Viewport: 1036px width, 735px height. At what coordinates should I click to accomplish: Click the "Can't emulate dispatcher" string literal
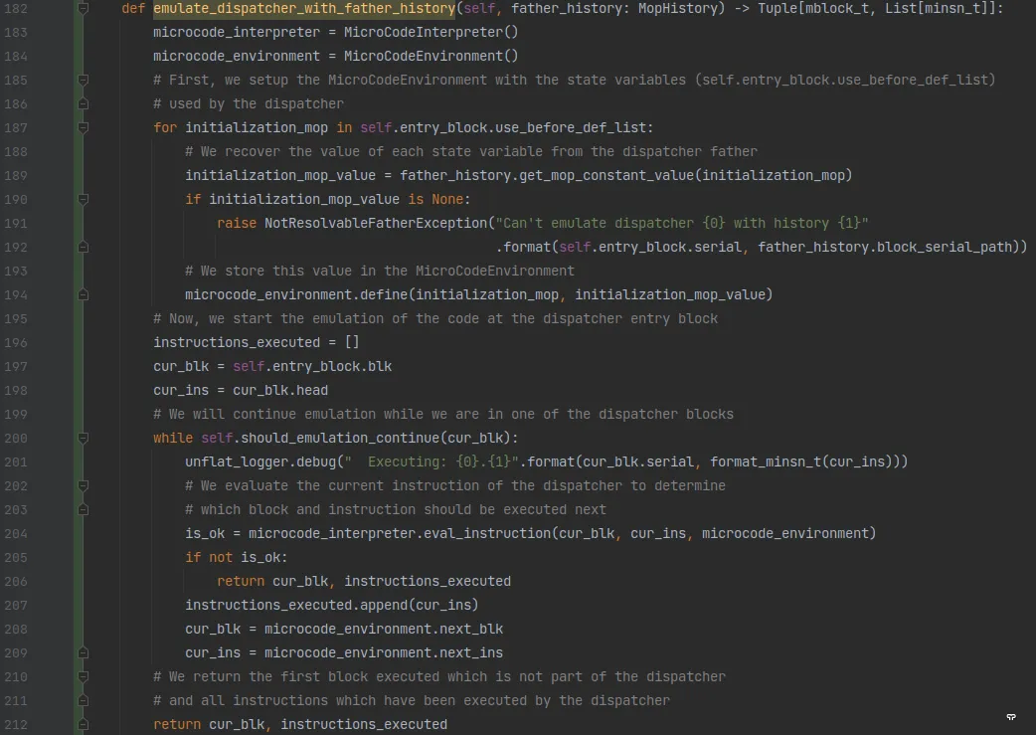point(682,224)
